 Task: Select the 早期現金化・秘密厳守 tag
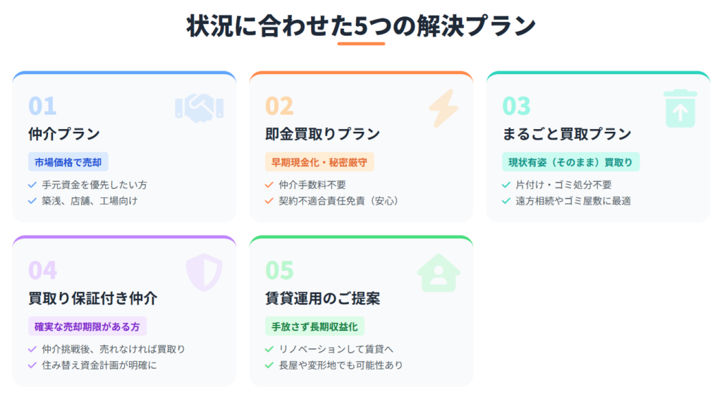[319, 162]
